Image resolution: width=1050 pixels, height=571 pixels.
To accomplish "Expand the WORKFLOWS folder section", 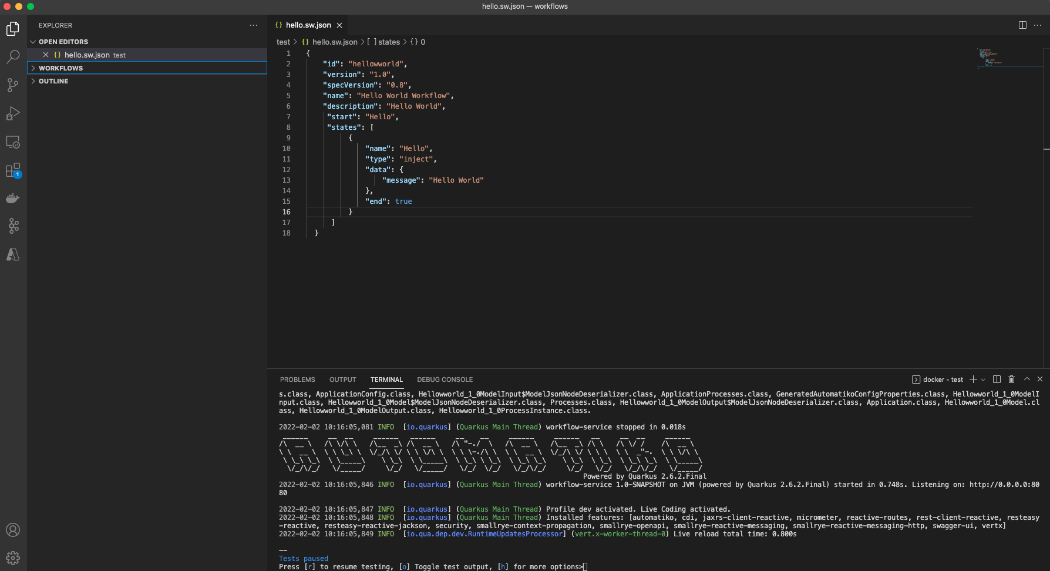I will (61, 68).
